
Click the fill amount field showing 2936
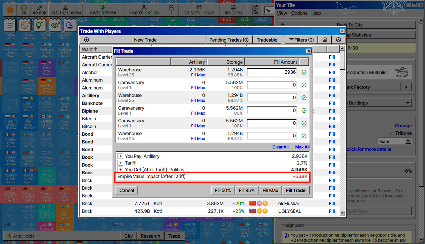272,72
